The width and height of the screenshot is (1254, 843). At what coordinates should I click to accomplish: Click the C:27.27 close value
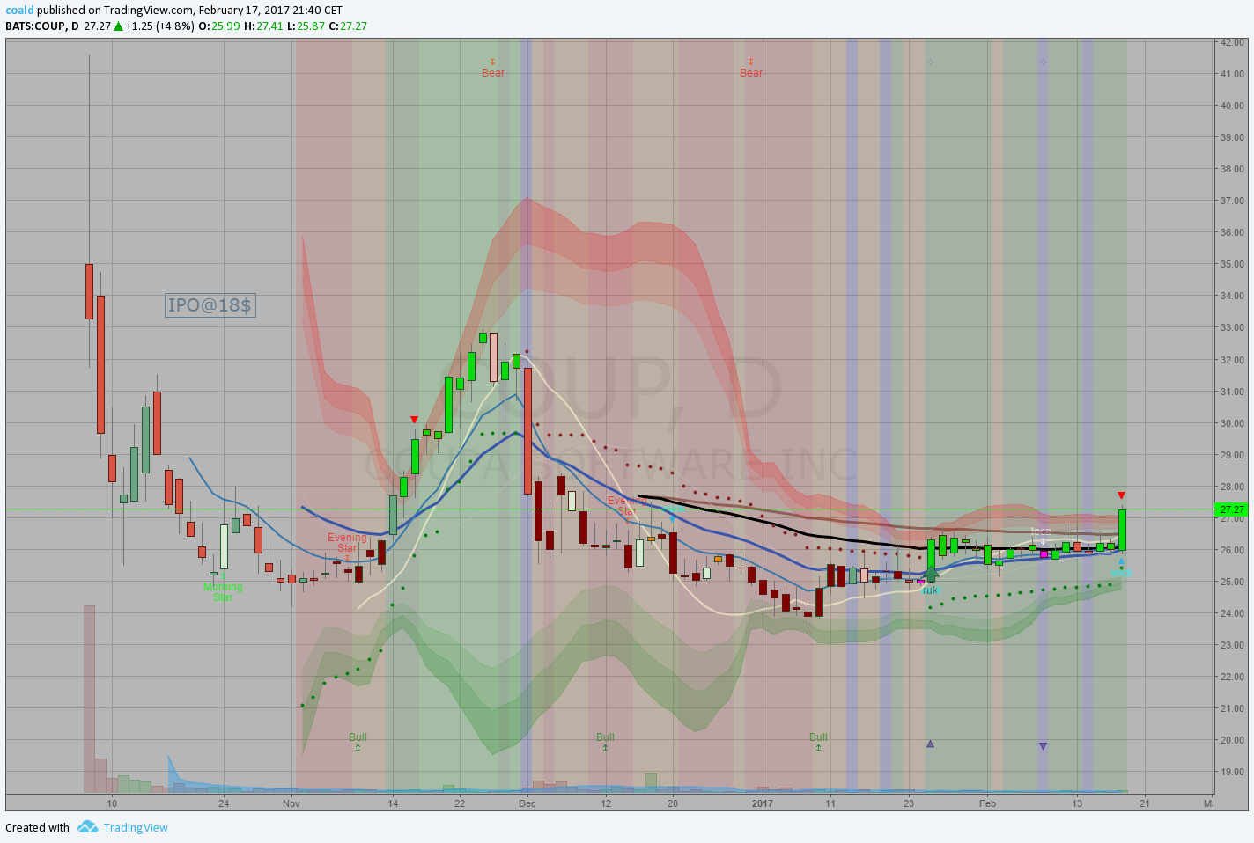(x=348, y=26)
